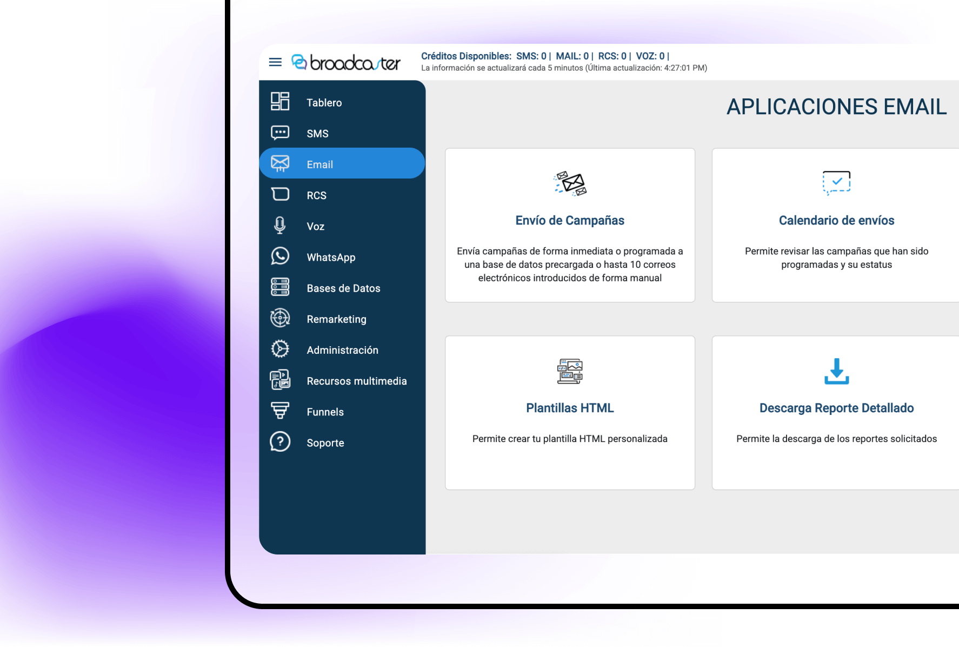The image size is (959, 647).
Task: Click the Broadcaster logo
Action: pyautogui.click(x=346, y=63)
